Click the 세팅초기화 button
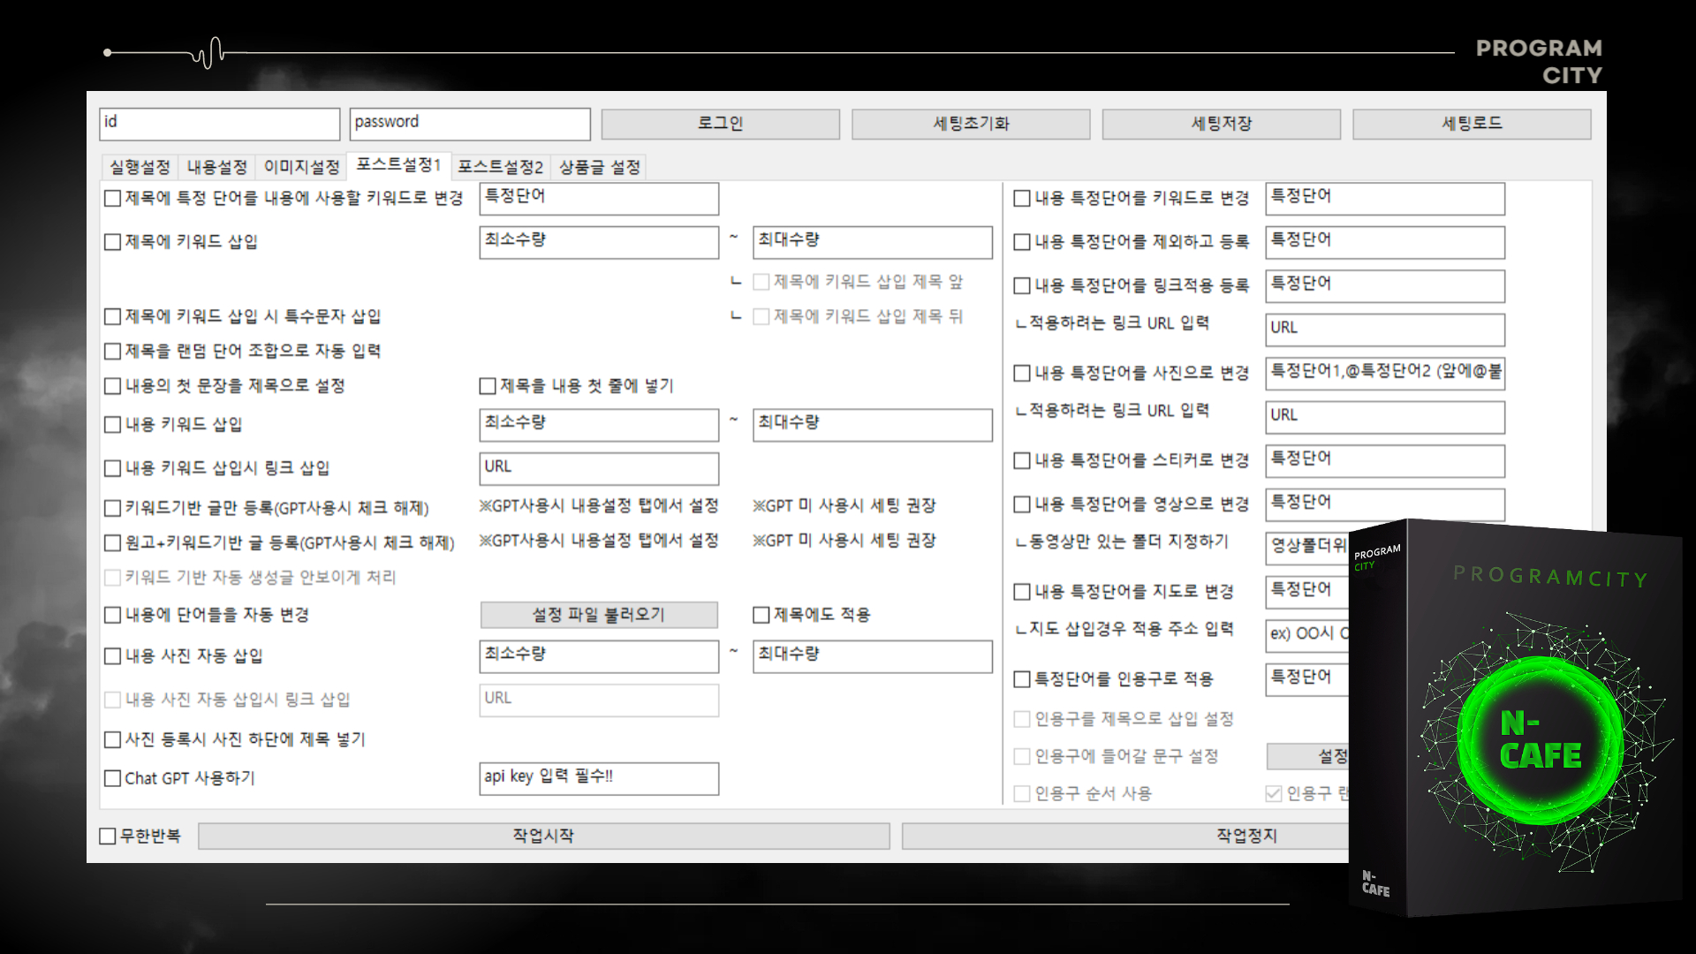Image resolution: width=1696 pixels, height=954 pixels. (971, 124)
